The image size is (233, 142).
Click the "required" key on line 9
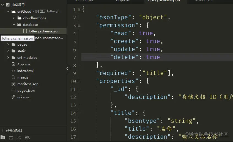[114, 73]
